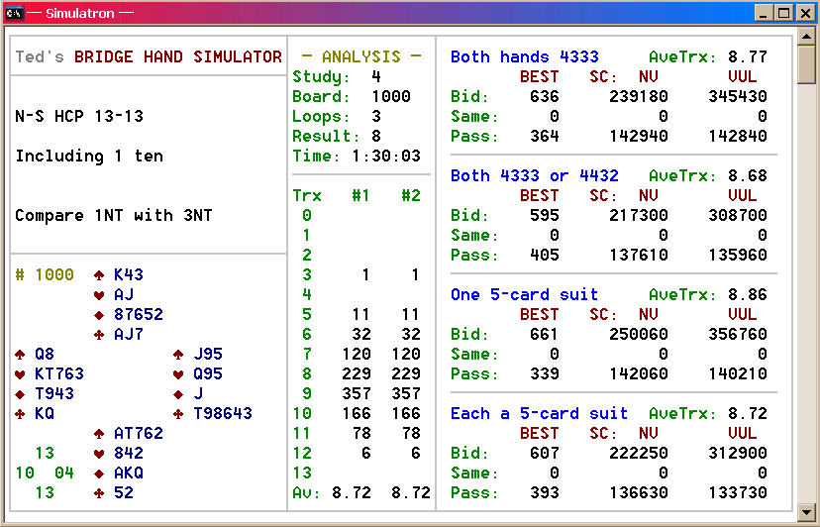Screen dimensions: 820x527
Task: Click the club symbol next to AJ7
Action: 99,335
